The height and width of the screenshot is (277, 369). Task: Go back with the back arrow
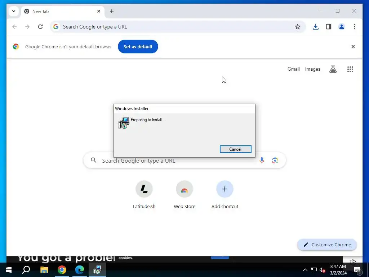[x=14, y=27]
